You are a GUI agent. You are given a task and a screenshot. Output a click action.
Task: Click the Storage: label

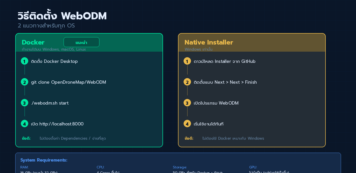[180, 167]
